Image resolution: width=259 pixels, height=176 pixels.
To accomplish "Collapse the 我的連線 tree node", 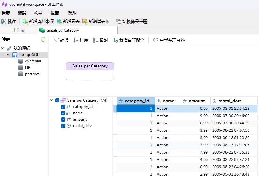I will tap(3, 48).
